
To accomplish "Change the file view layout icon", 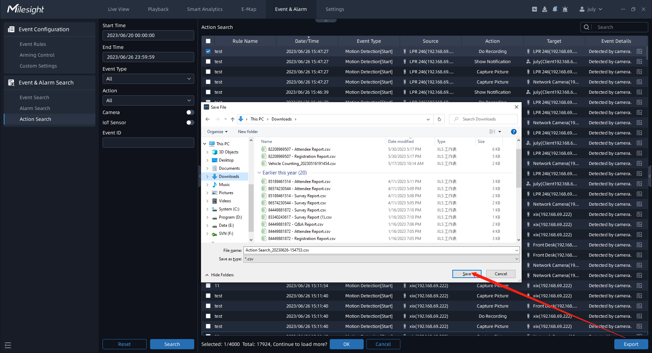I will tap(492, 132).
